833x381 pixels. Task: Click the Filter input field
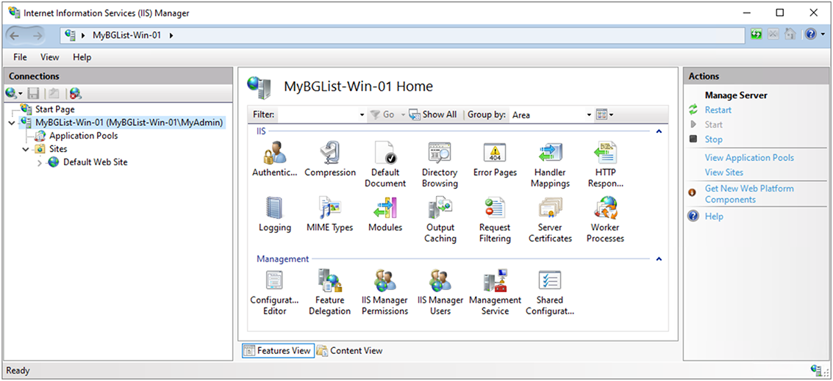318,115
